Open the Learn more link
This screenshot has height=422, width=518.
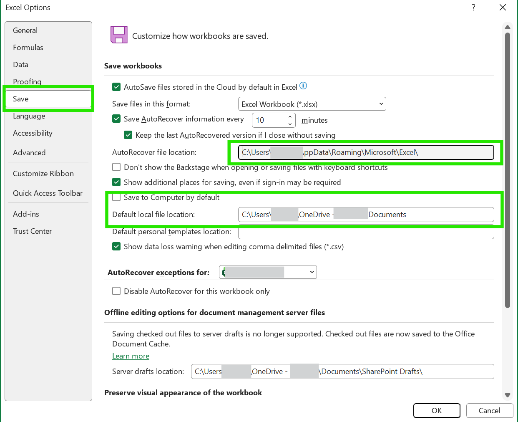[x=131, y=356]
